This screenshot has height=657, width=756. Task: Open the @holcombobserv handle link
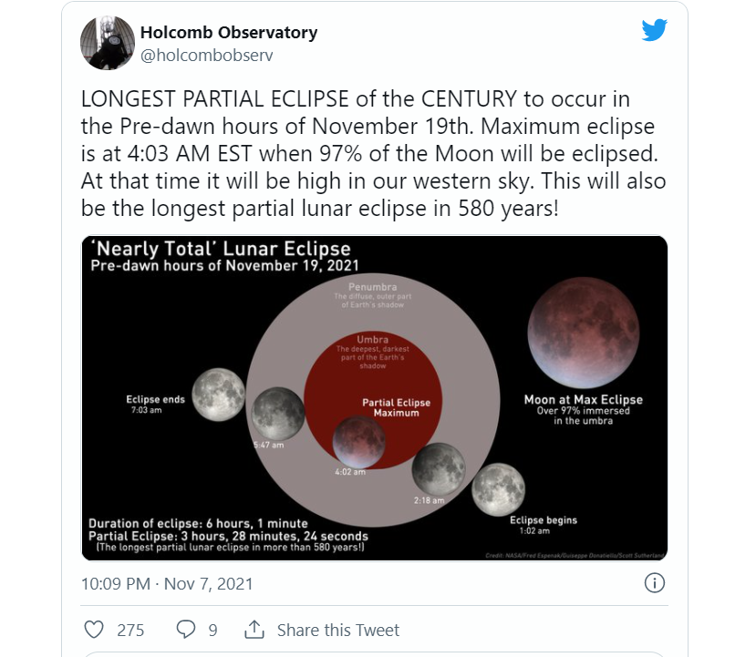coord(206,56)
